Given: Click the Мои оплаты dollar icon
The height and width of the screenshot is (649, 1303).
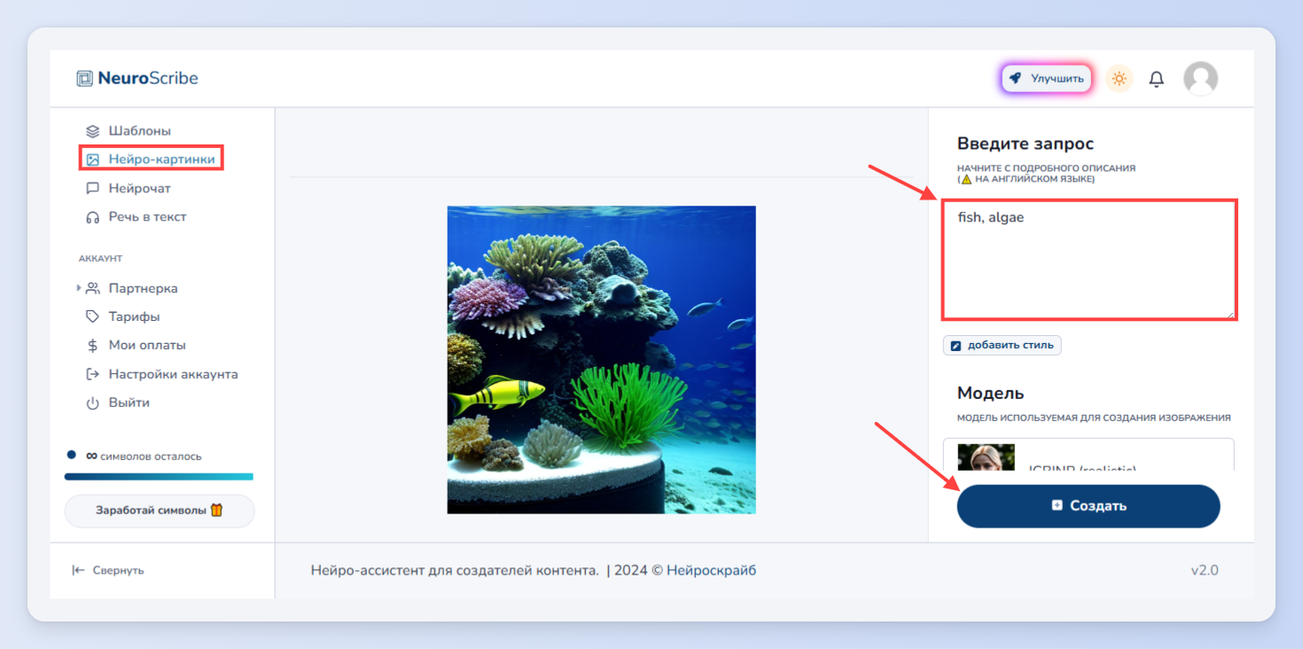Looking at the screenshot, I should pos(93,346).
